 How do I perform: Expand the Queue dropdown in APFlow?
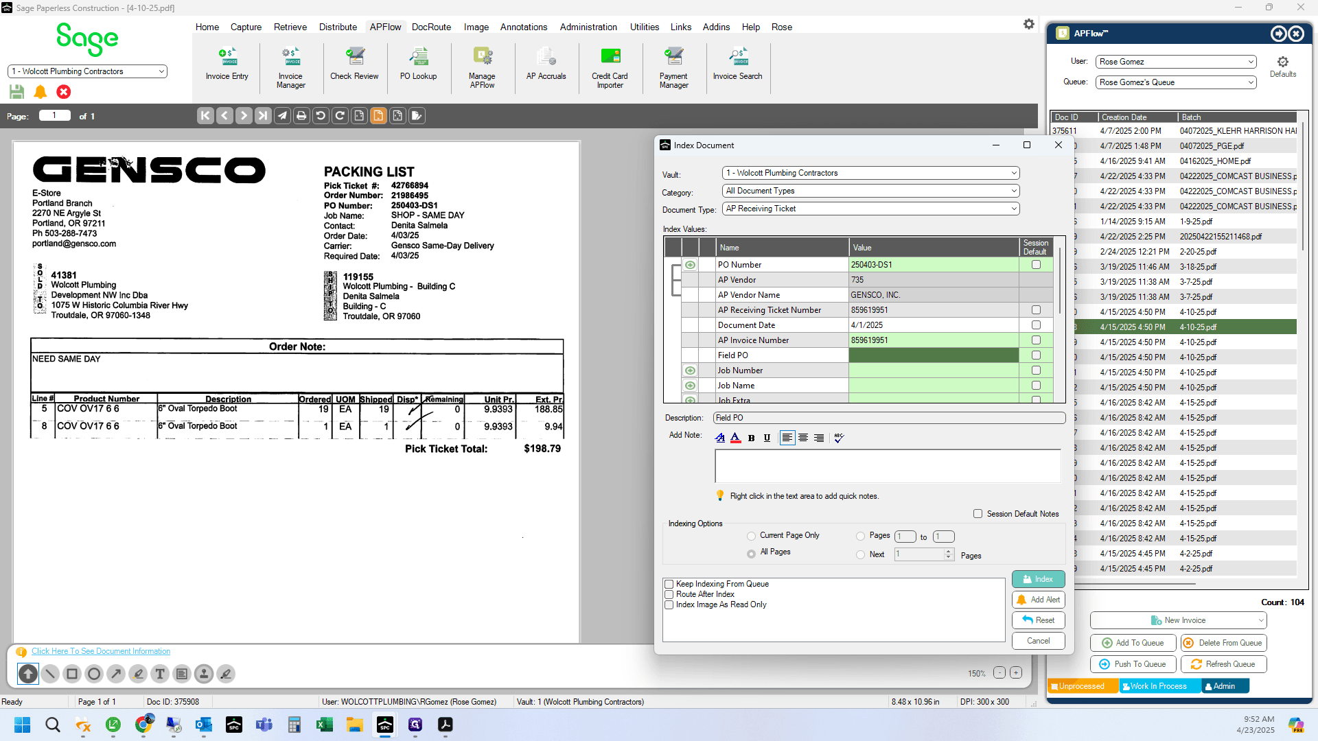tap(1176, 82)
